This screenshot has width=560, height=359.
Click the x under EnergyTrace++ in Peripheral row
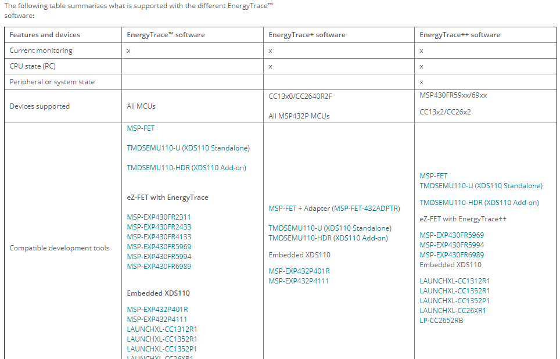[x=421, y=82]
